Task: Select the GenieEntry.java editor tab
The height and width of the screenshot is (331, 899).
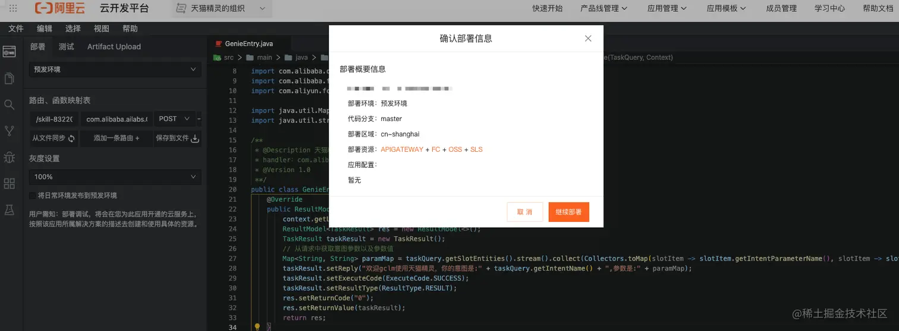Action: tap(249, 44)
